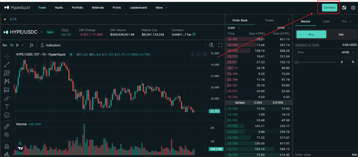
Task: Click the TradingView logo badge
Action: 21,148
